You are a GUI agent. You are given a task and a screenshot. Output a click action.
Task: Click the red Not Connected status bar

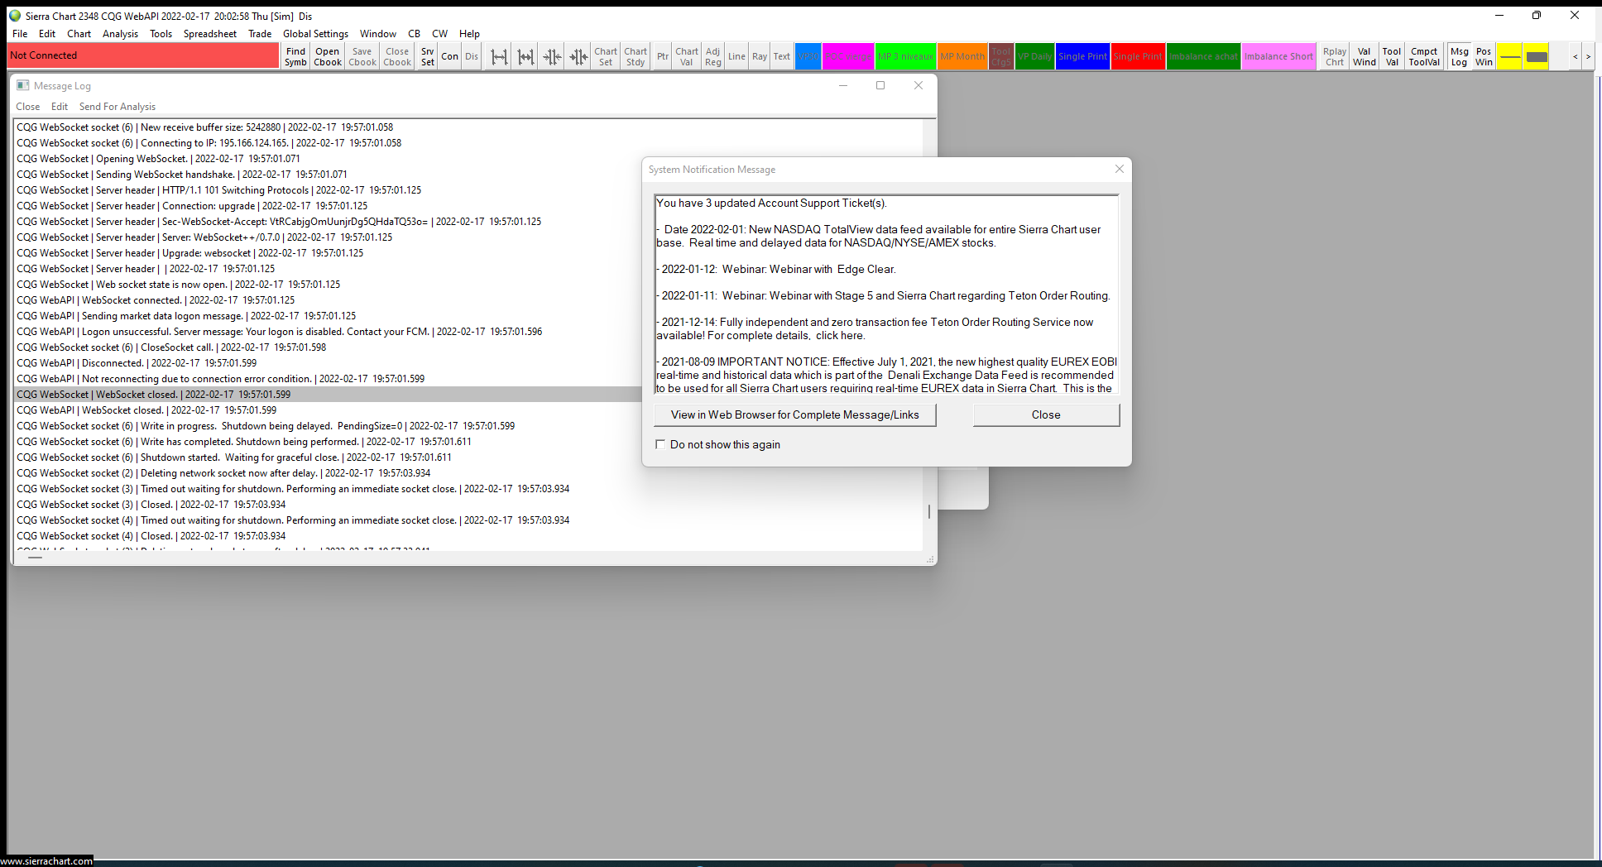click(144, 55)
